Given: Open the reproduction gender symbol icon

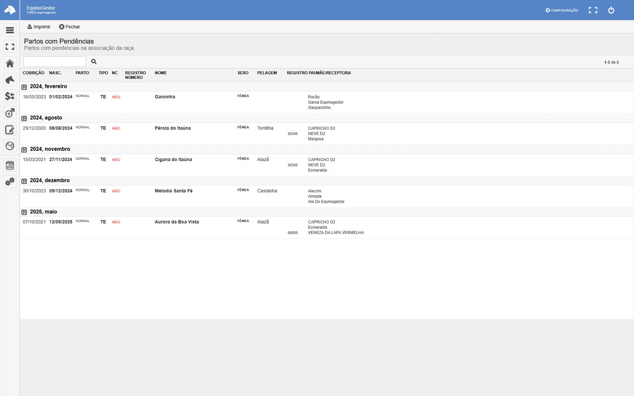Looking at the screenshot, I should point(10,113).
